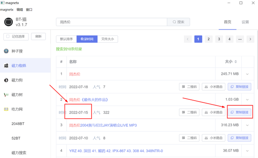258x158 pixels.
Task: Collapse row 3 JAY演唱会 details chevron
Action: click(247, 125)
